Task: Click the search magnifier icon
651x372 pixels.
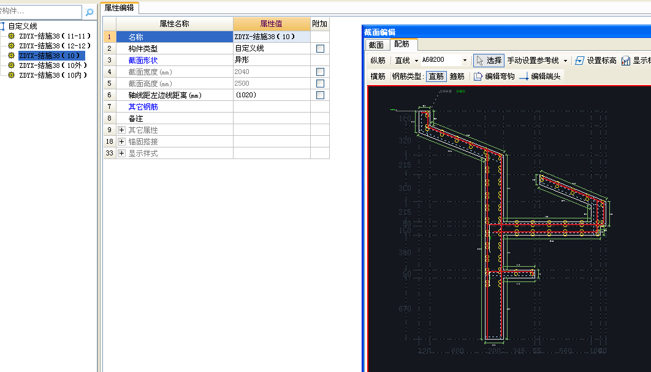Action: (x=89, y=12)
